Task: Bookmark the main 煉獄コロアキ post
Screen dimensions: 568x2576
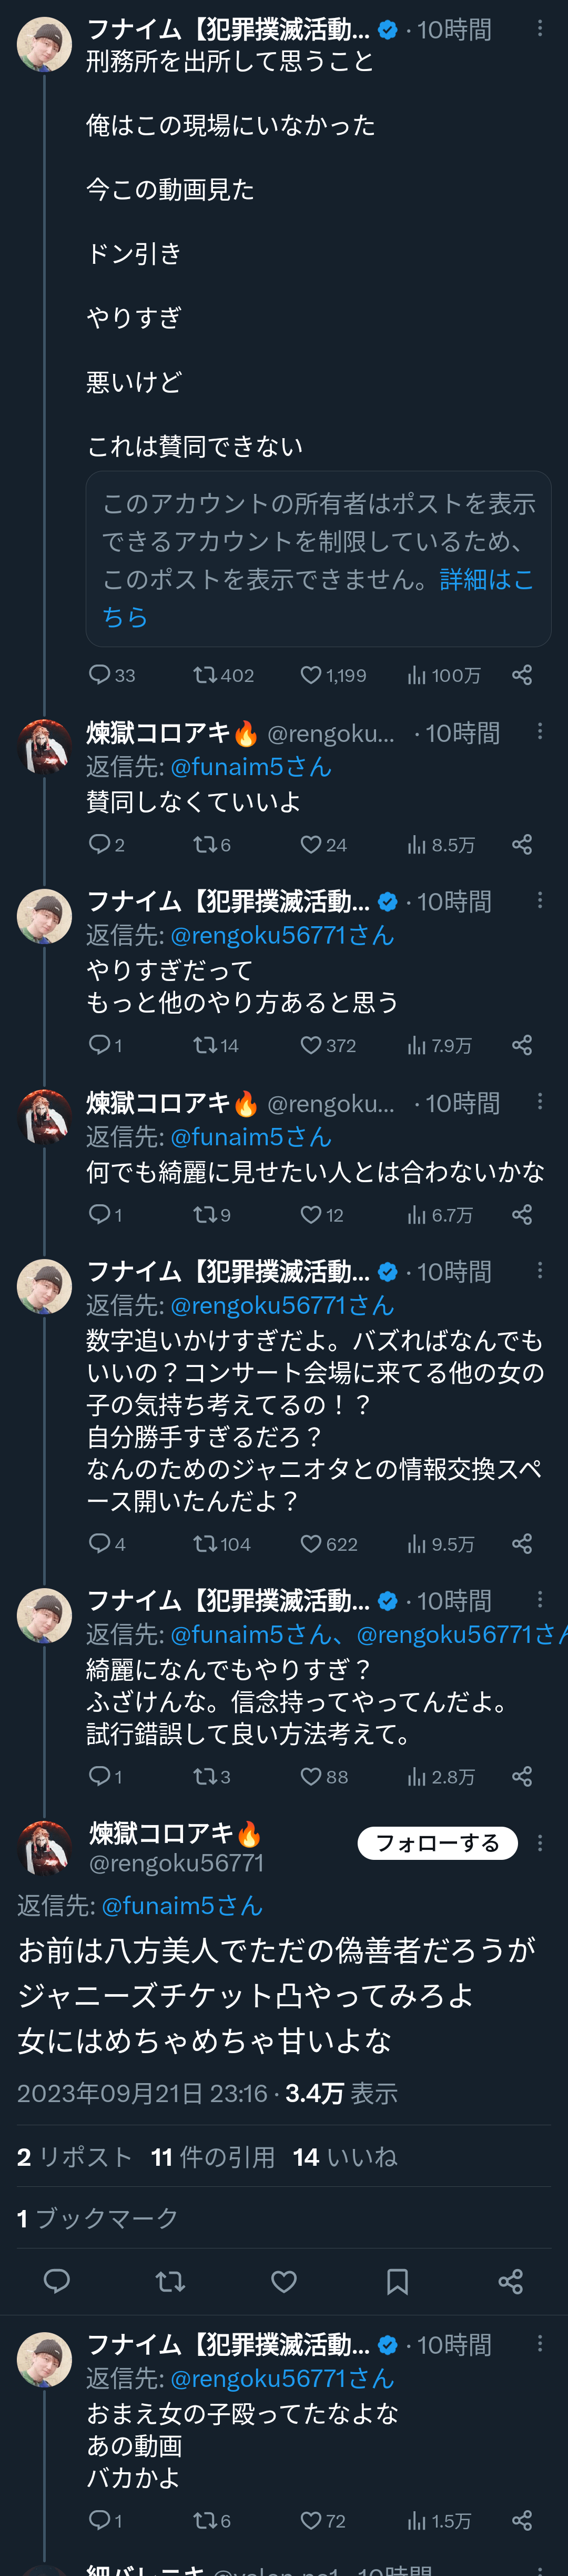Action: coord(397,2281)
